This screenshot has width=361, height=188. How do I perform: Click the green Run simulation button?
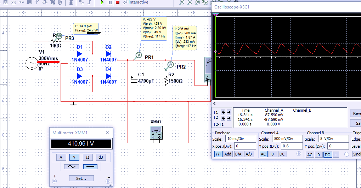click(102, 2)
